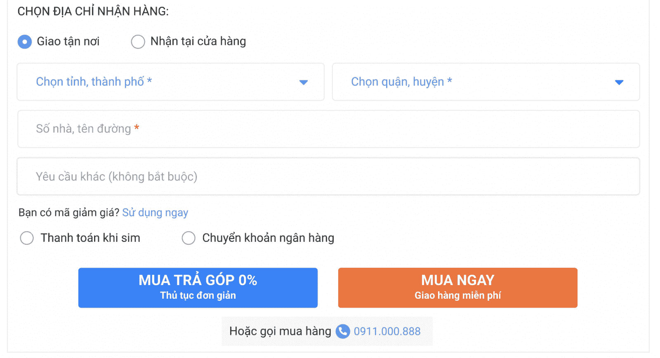Click the "Thanh toán khi sim" label text

[x=90, y=238]
